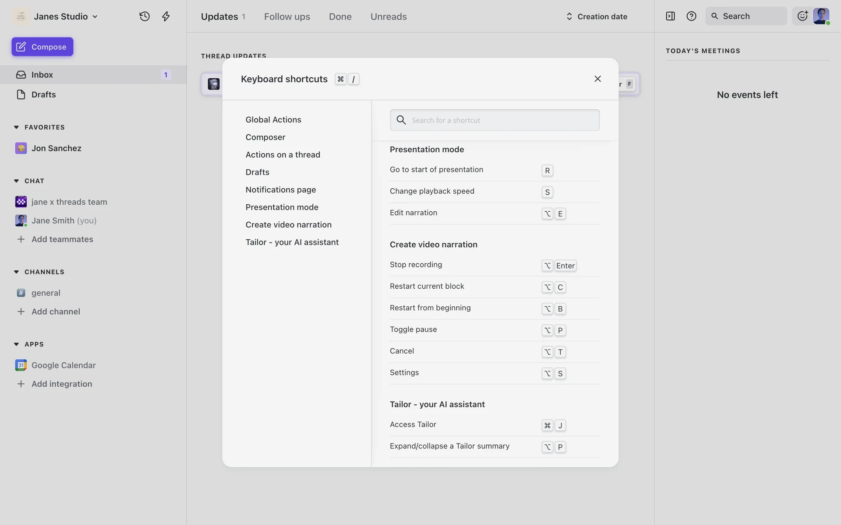Click Add teammates link
This screenshot has width=841, height=525.
[62, 239]
